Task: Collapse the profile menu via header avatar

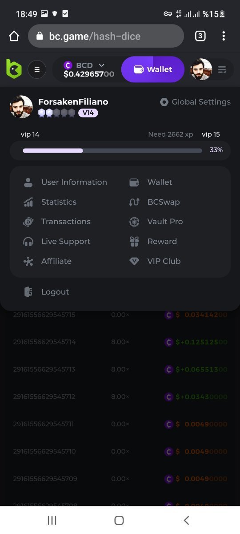Action: [x=201, y=69]
